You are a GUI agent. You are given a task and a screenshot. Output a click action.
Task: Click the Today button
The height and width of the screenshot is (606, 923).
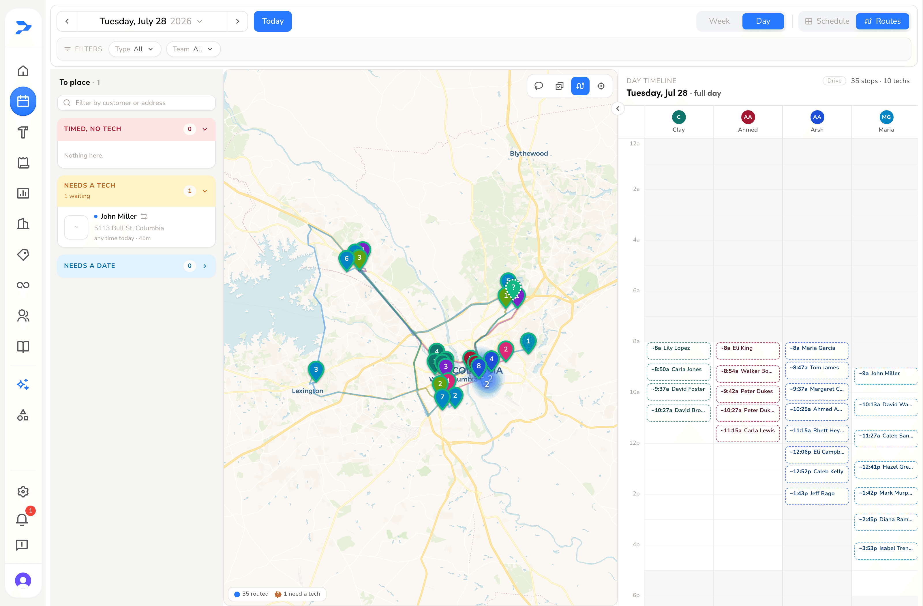(x=273, y=21)
